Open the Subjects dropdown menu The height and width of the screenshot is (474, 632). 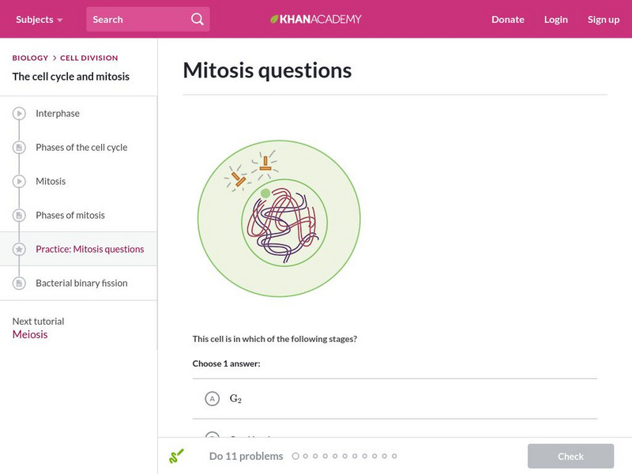pyautogui.click(x=39, y=19)
